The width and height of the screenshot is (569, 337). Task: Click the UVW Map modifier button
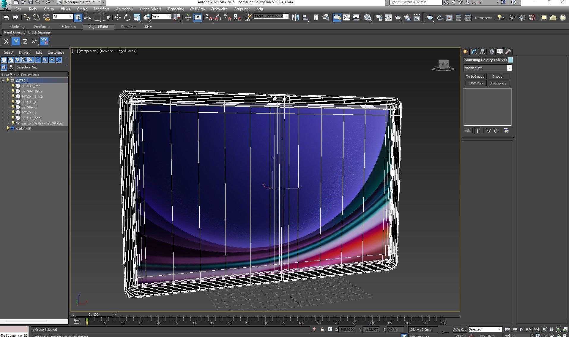[x=475, y=83]
